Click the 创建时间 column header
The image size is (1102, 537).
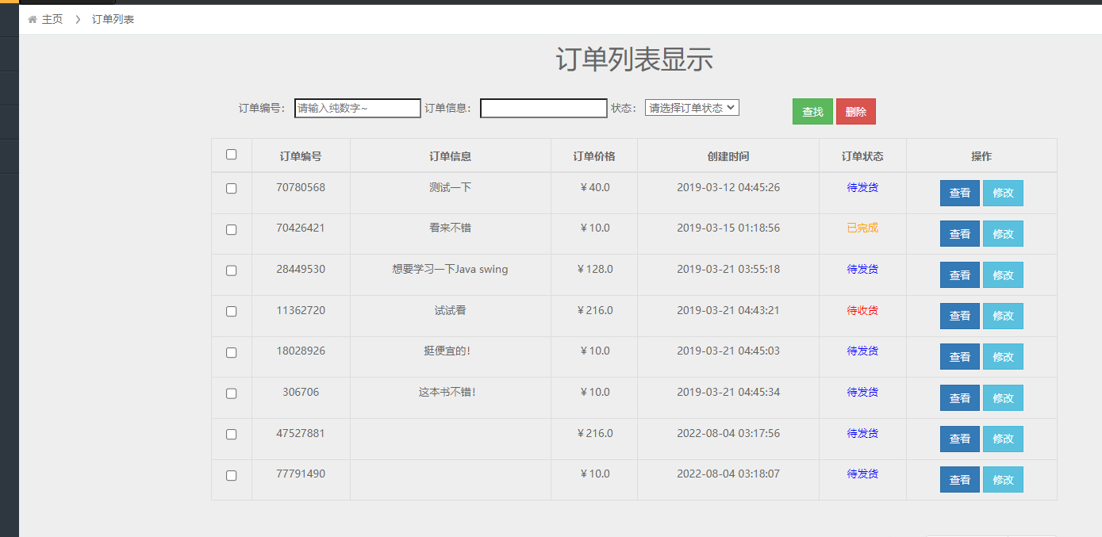pyautogui.click(x=728, y=156)
